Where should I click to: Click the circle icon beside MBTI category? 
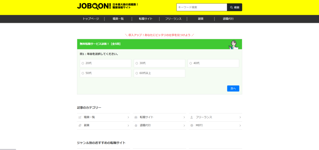pyautogui.click(x=192, y=125)
